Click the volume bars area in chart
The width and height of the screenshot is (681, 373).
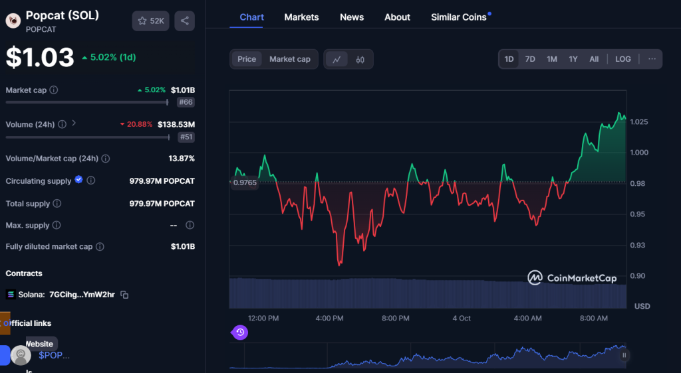(428, 293)
